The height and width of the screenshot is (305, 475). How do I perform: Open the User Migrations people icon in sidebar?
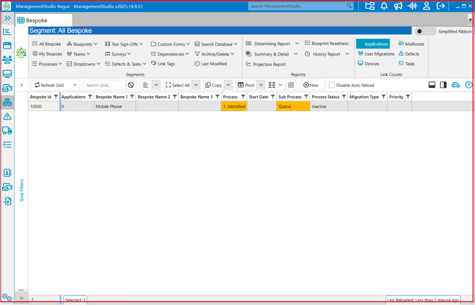click(x=7, y=60)
